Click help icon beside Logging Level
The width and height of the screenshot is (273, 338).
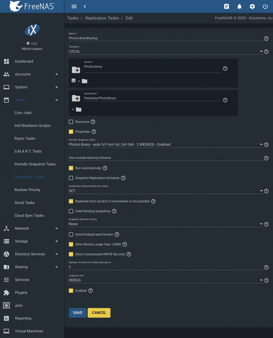coord(266,281)
